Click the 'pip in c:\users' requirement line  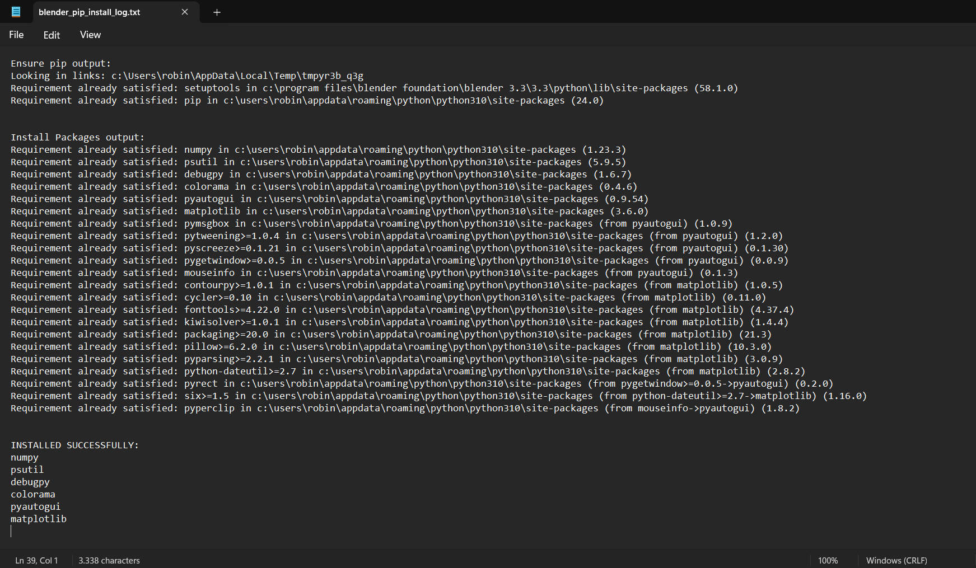pyautogui.click(x=307, y=100)
